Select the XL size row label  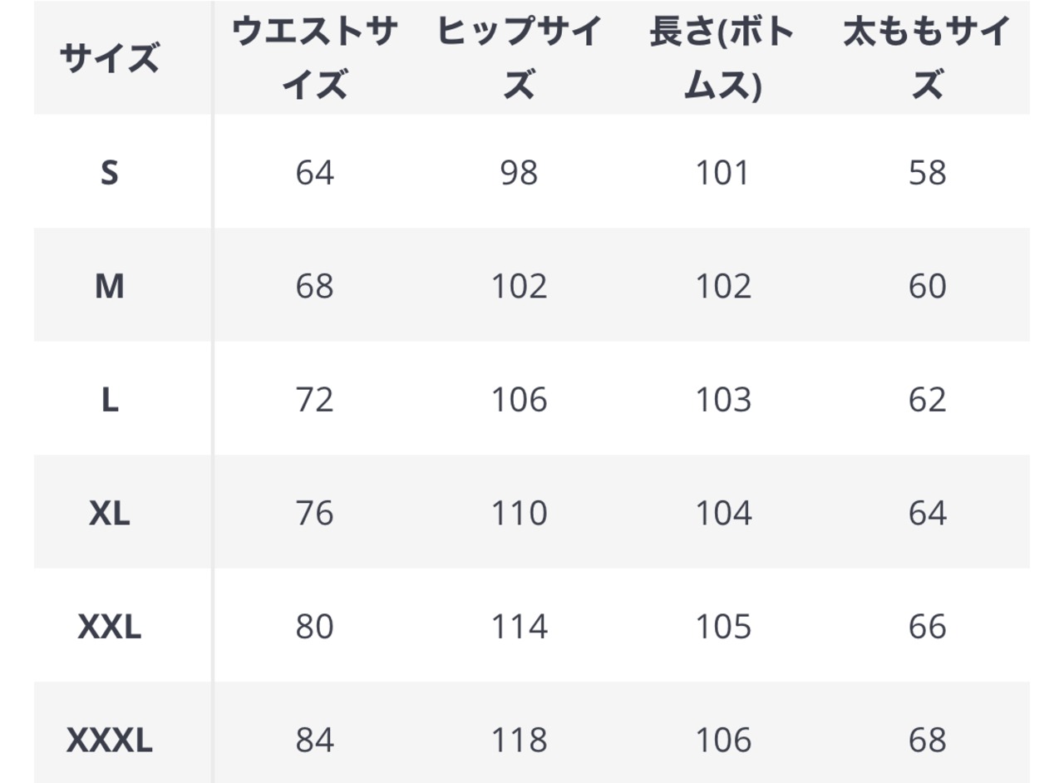[110, 513]
